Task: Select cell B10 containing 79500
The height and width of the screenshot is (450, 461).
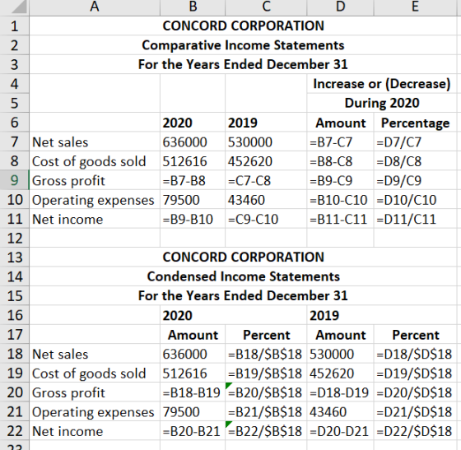Action: click(x=193, y=200)
